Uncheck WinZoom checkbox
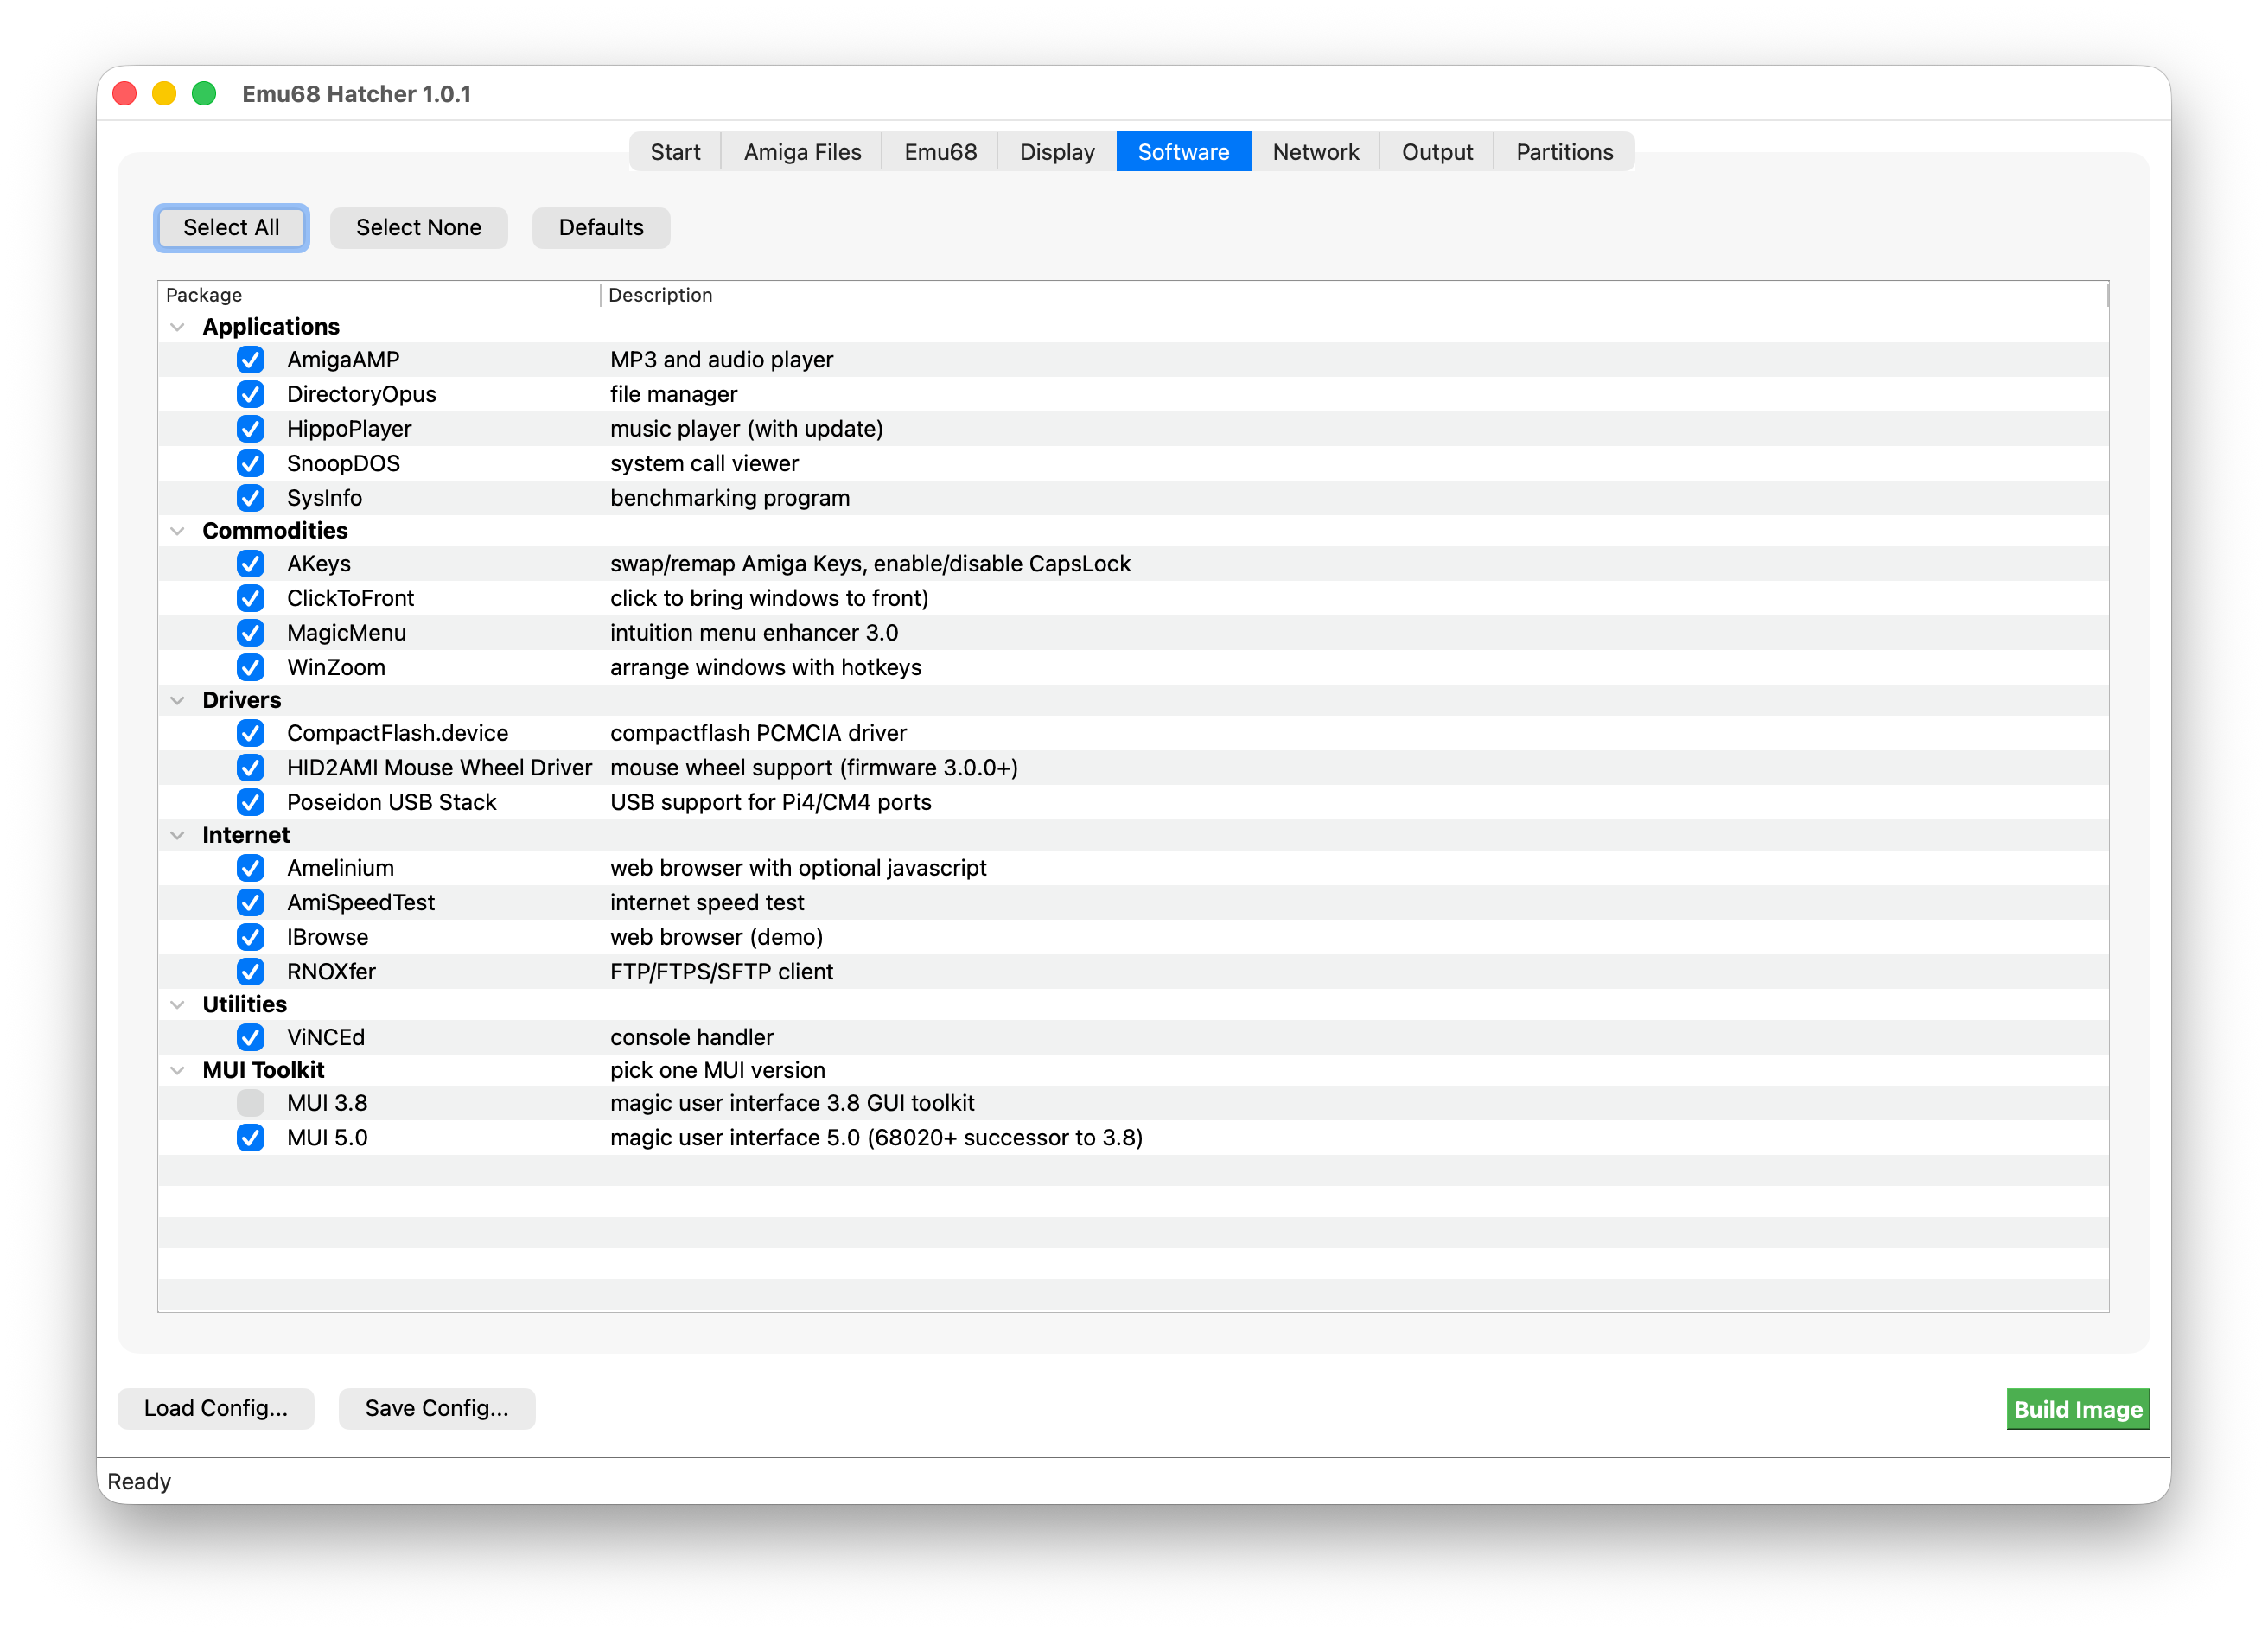Viewport: 2268px width, 1632px height. [x=250, y=667]
